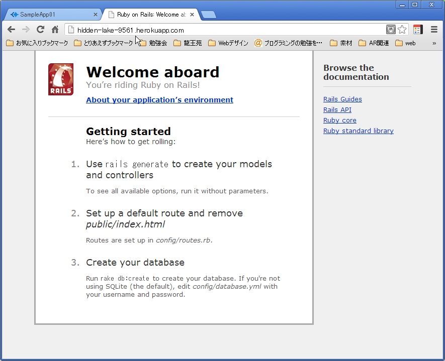Open the colored grid extension icon
445x361 pixels.
[x=418, y=30]
